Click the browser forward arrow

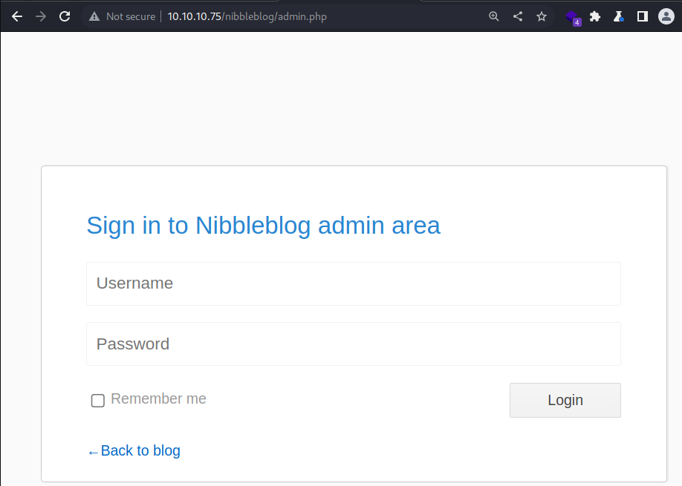41,16
